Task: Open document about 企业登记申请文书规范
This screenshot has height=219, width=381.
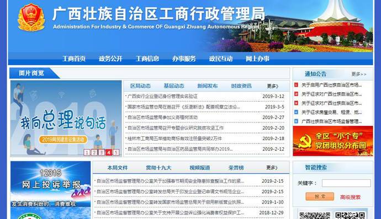Action: pyautogui.click(x=170, y=191)
